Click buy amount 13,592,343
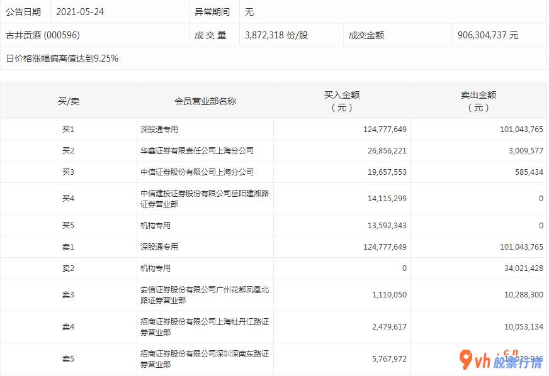Screen dimensions: 549x376 click(387, 226)
